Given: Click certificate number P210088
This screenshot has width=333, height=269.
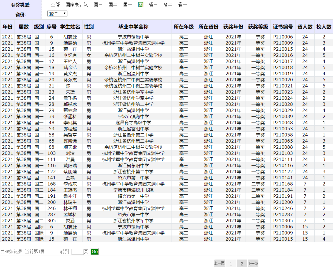Looking at the screenshot, I should (283, 147).
